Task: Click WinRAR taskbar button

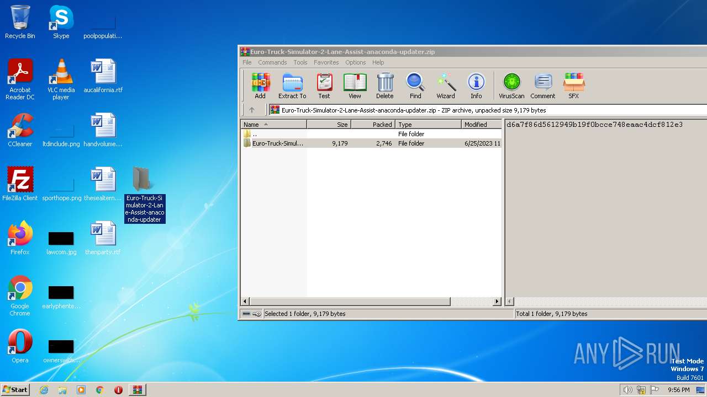Action: pyautogui.click(x=137, y=390)
